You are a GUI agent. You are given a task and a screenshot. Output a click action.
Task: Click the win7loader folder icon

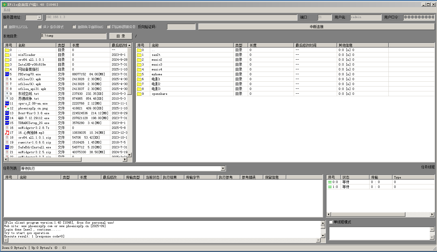click(7, 55)
